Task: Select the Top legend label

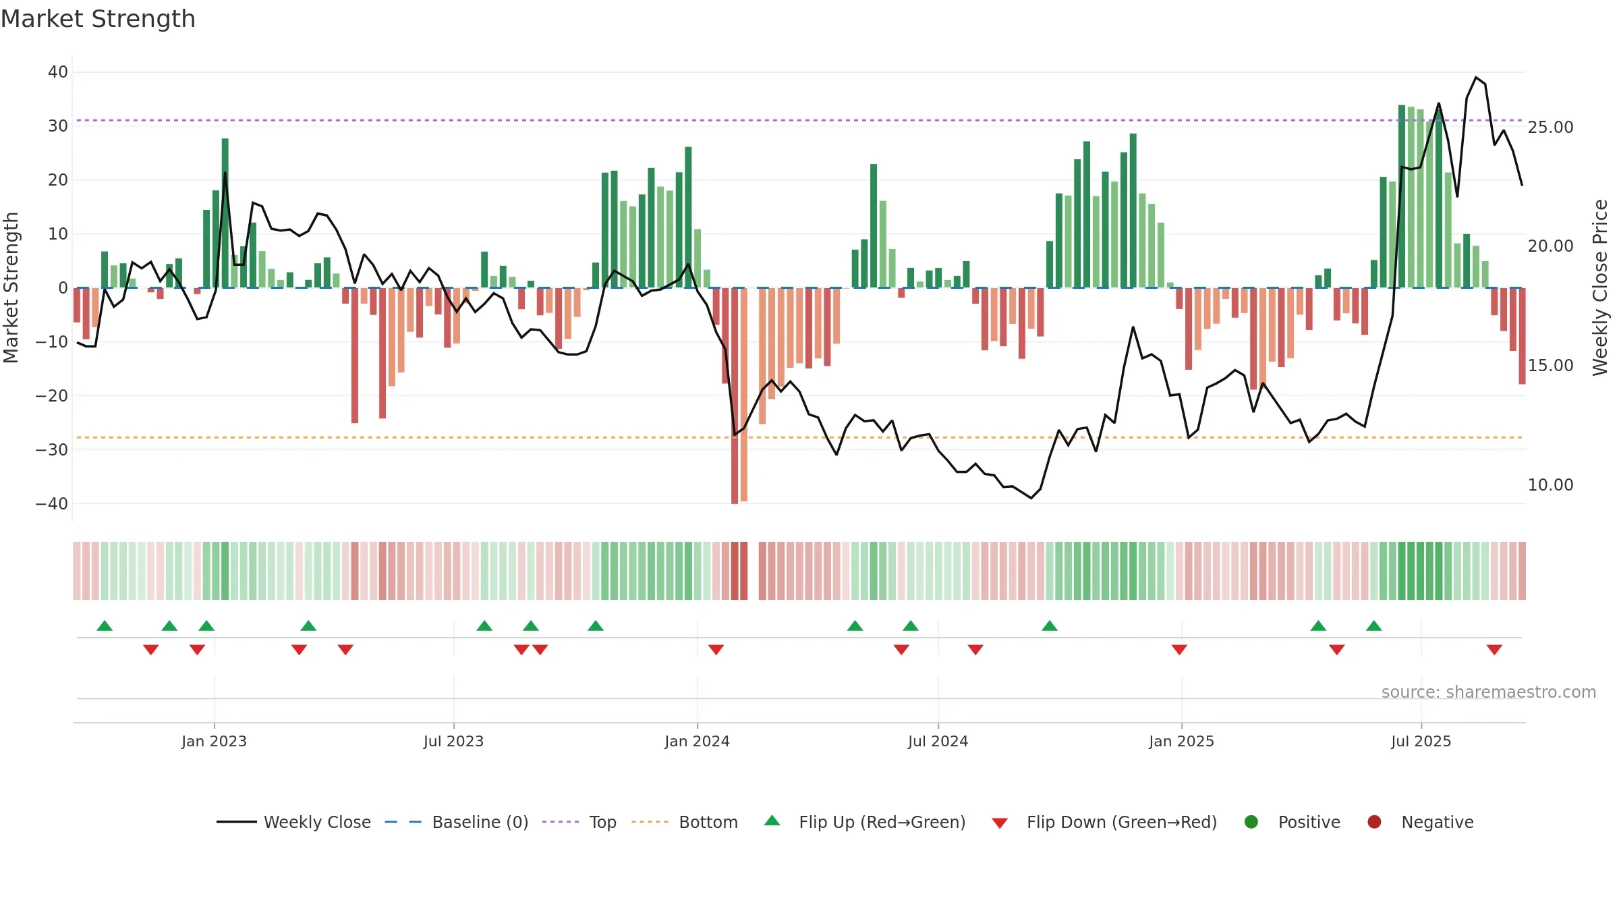Action: [603, 822]
